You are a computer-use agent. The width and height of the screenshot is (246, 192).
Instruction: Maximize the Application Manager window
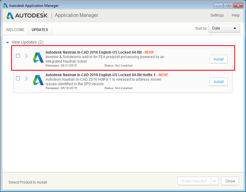tap(228, 6)
